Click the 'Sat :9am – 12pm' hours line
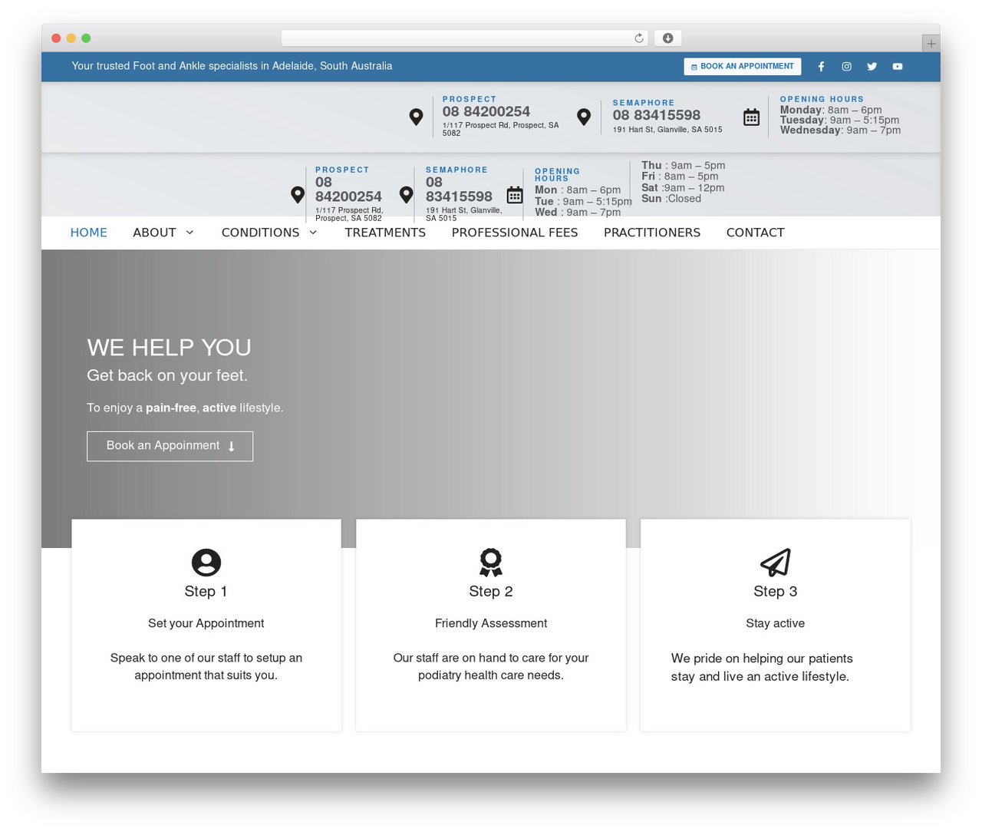 pyautogui.click(x=683, y=188)
